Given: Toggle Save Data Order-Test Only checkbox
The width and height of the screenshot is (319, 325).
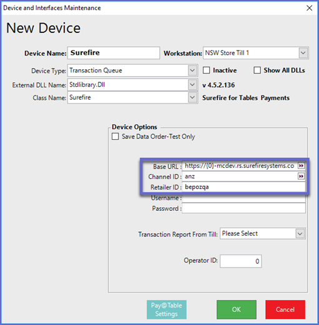Looking at the screenshot, I should click(x=115, y=137).
